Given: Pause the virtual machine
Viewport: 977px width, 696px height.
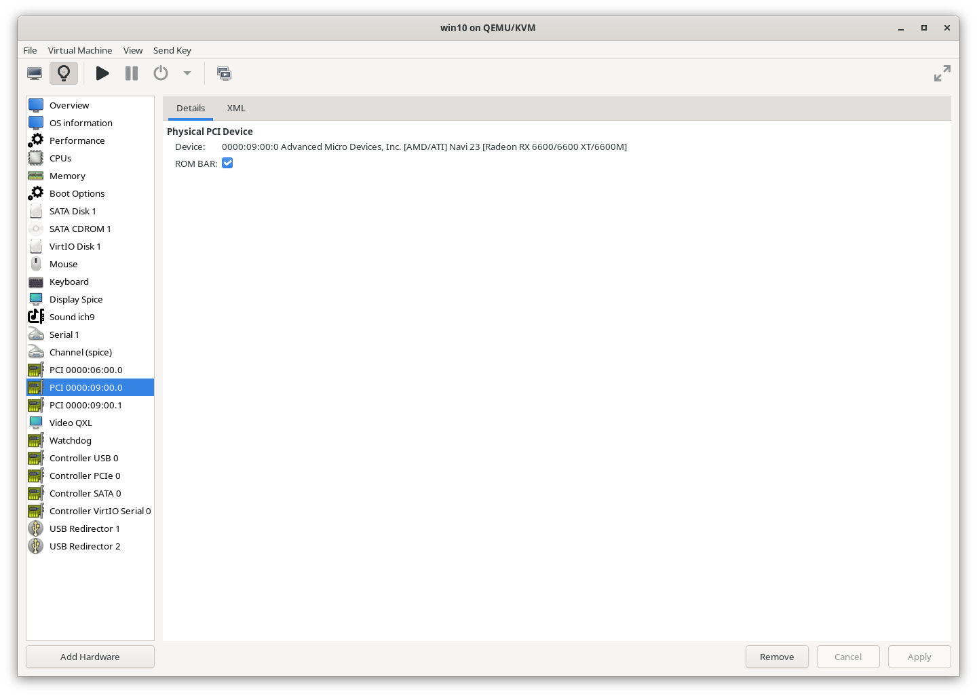Looking at the screenshot, I should point(132,73).
